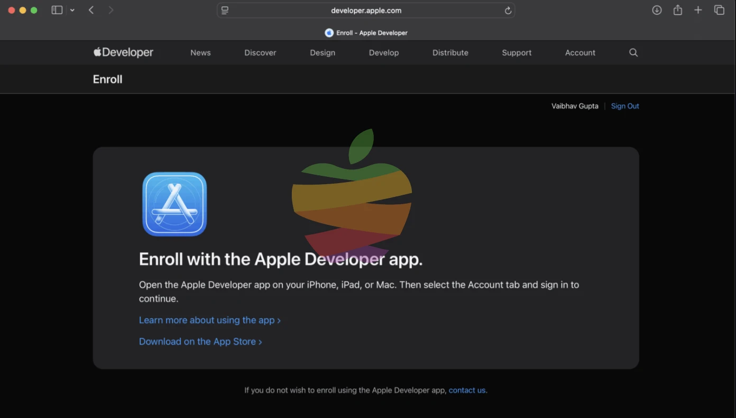Open the Distribute menu item
The height and width of the screenshot is (418, 736).
tap(450, 53)
